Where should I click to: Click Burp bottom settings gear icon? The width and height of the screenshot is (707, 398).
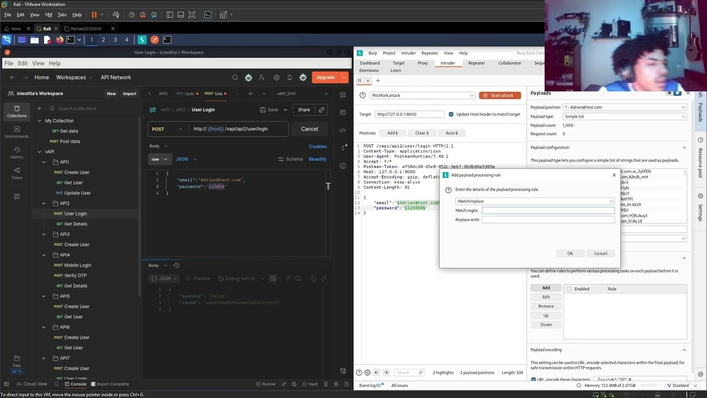(367, 373)
